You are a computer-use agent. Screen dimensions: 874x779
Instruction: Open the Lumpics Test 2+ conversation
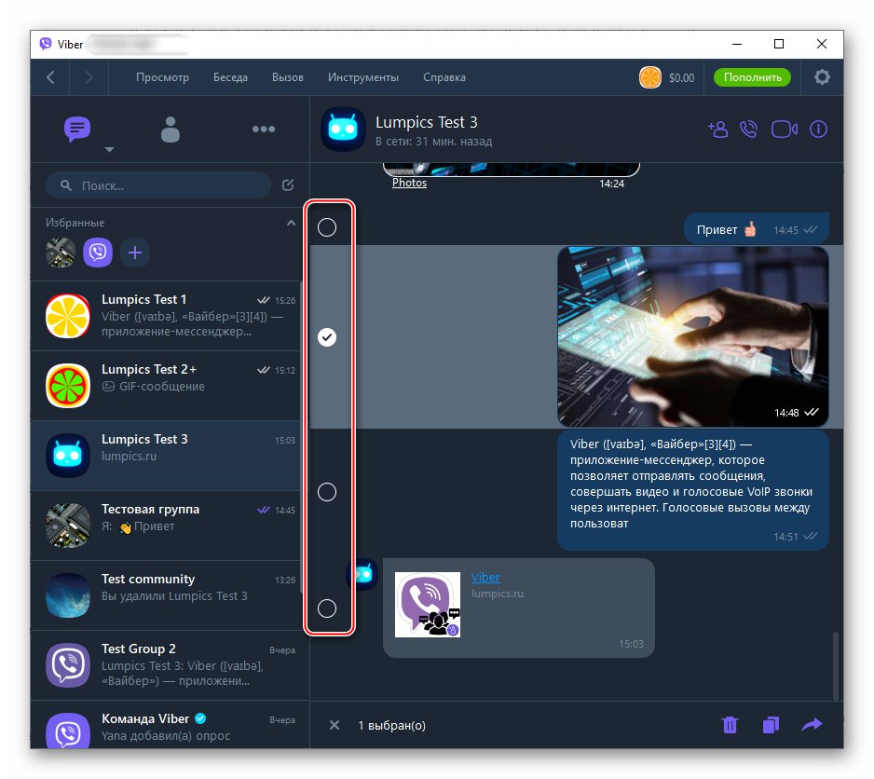[x=165, y=386]
